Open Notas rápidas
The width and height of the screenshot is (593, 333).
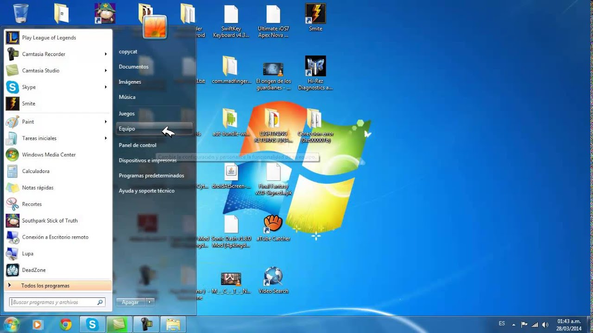coord(58,188)
